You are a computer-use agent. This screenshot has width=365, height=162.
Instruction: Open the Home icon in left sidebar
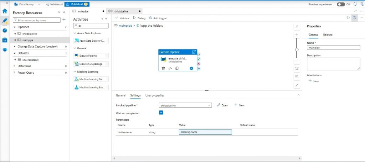pyautogui.click(x=5, y=11)
